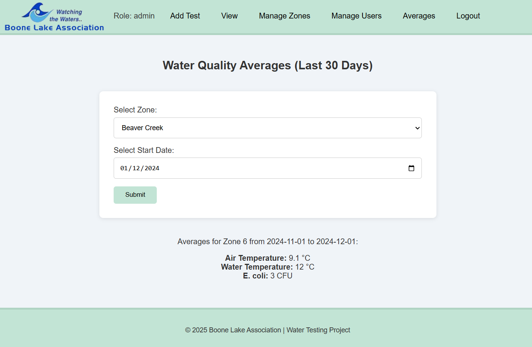Submit the averages query
532x347 pixels.
pos(135,195)
